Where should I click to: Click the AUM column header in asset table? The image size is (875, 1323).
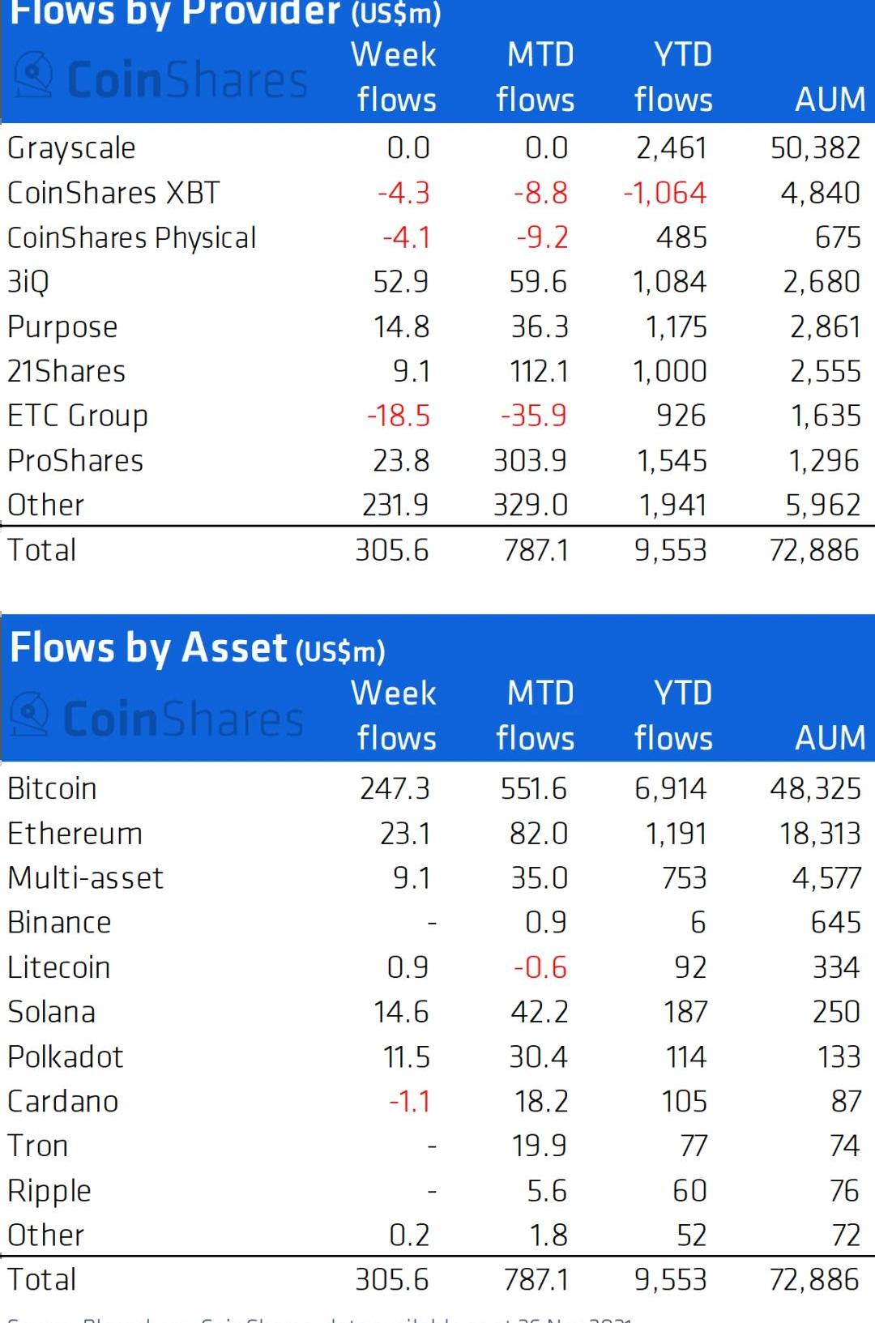tap(830, 737)
